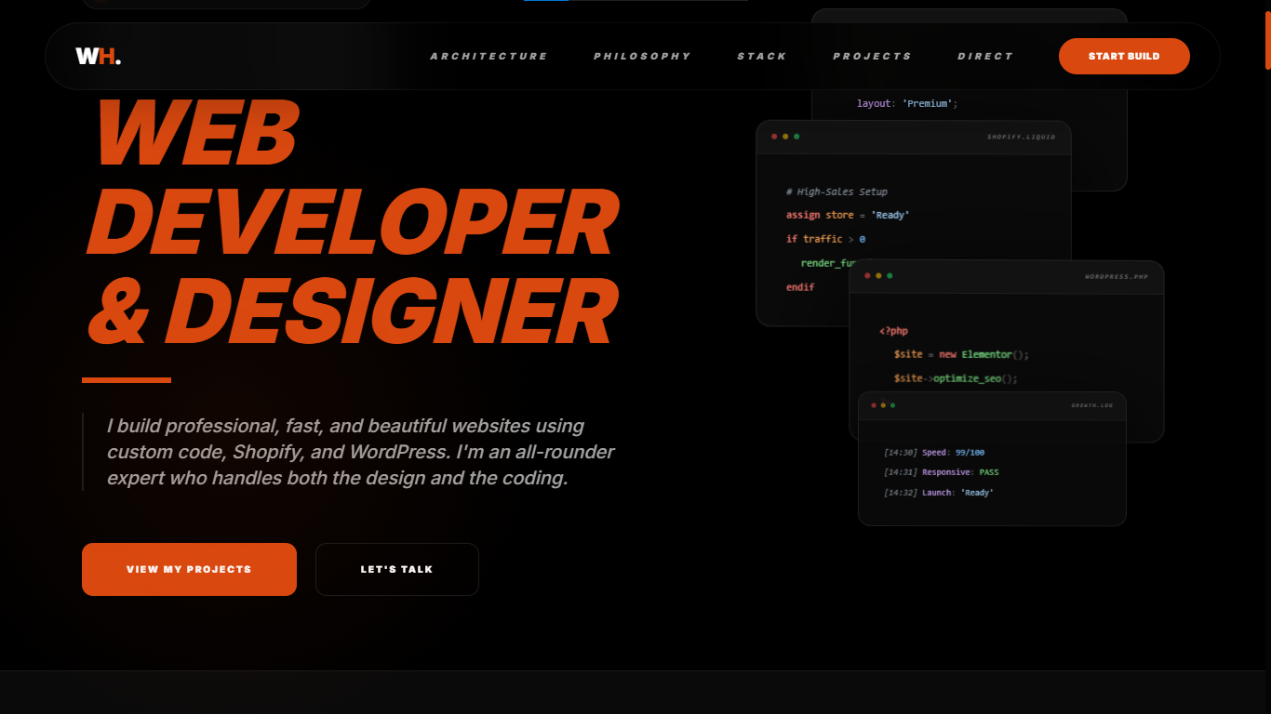Go to the Philosophy section

(x=642, y=56)
